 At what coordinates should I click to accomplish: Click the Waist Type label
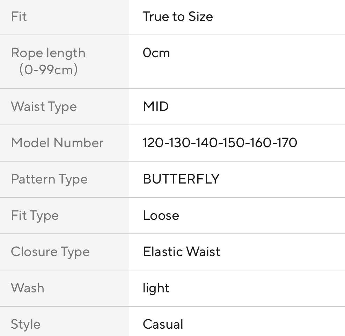point(44,106)
